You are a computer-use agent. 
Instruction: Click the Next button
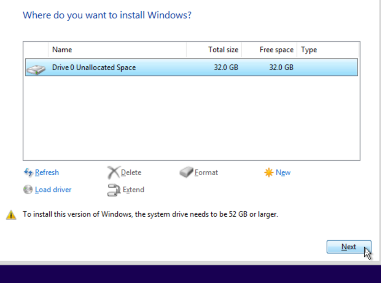click(x=349, y=247)
